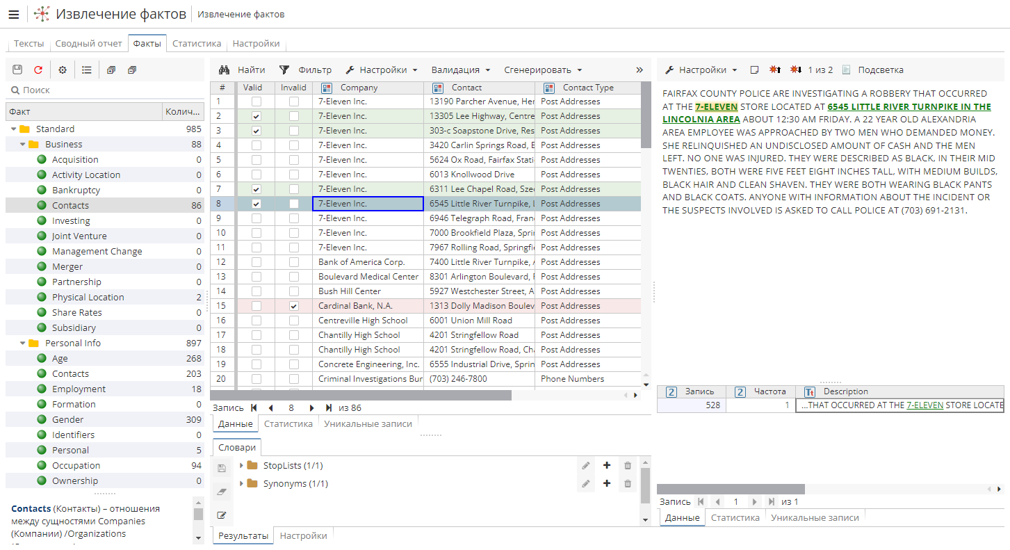The width and height of the screenshot is (1010, 550).
Task: Jump to previous highlighted fact icon
Action: coord(775,70)
